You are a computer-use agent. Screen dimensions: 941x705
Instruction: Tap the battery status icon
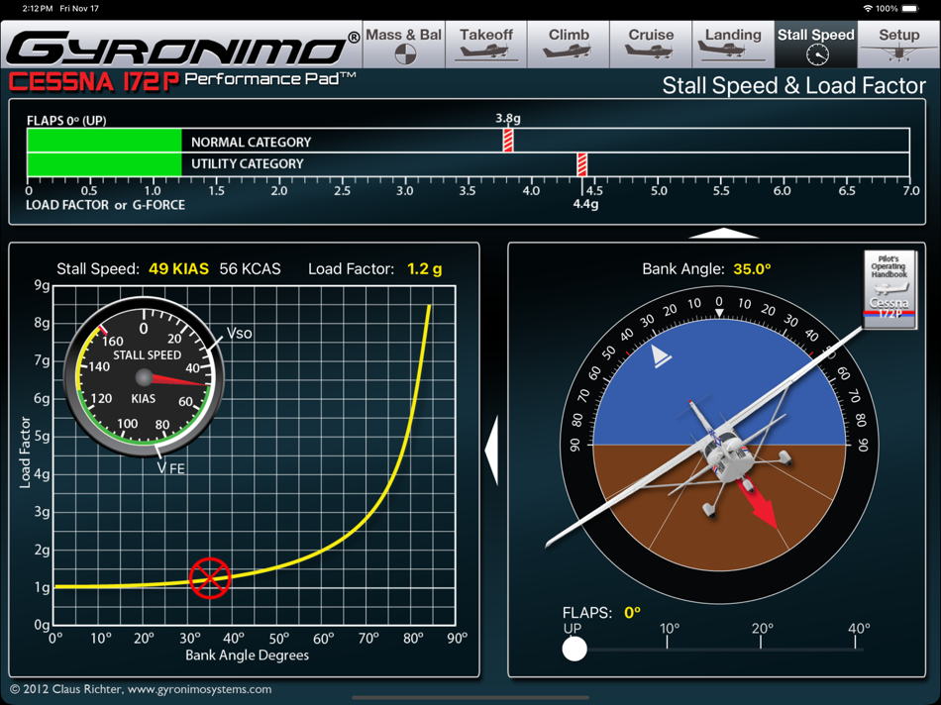point(910,8)
